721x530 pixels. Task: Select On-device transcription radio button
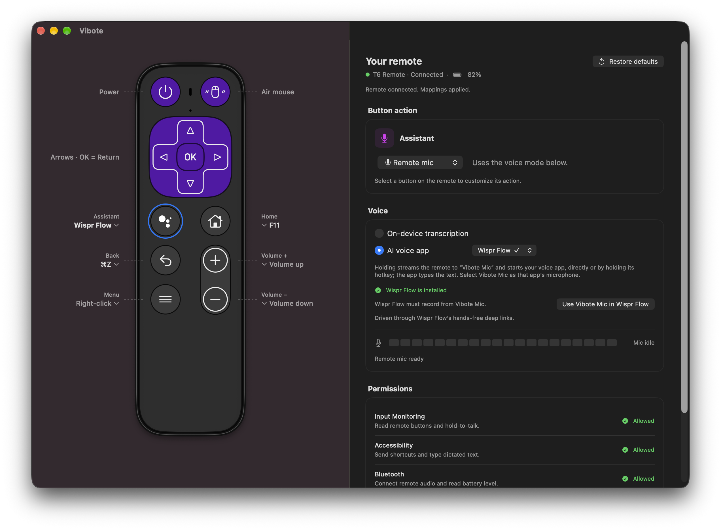coord(379,233)
